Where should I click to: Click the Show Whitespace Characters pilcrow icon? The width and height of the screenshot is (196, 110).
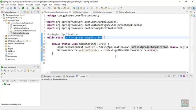(x=87, y=8)
